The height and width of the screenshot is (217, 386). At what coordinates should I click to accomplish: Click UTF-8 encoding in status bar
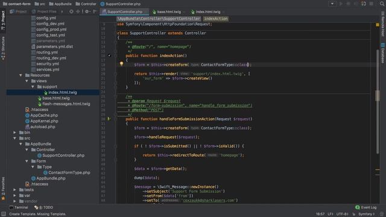(x=342, y=214)
